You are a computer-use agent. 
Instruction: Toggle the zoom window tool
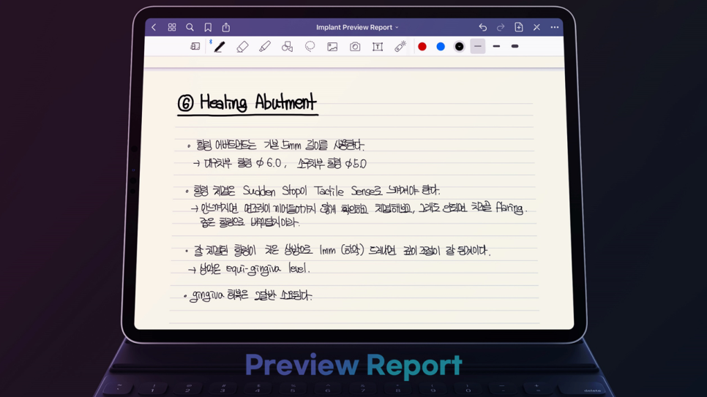pyautogui.click(x=195, y=47)
